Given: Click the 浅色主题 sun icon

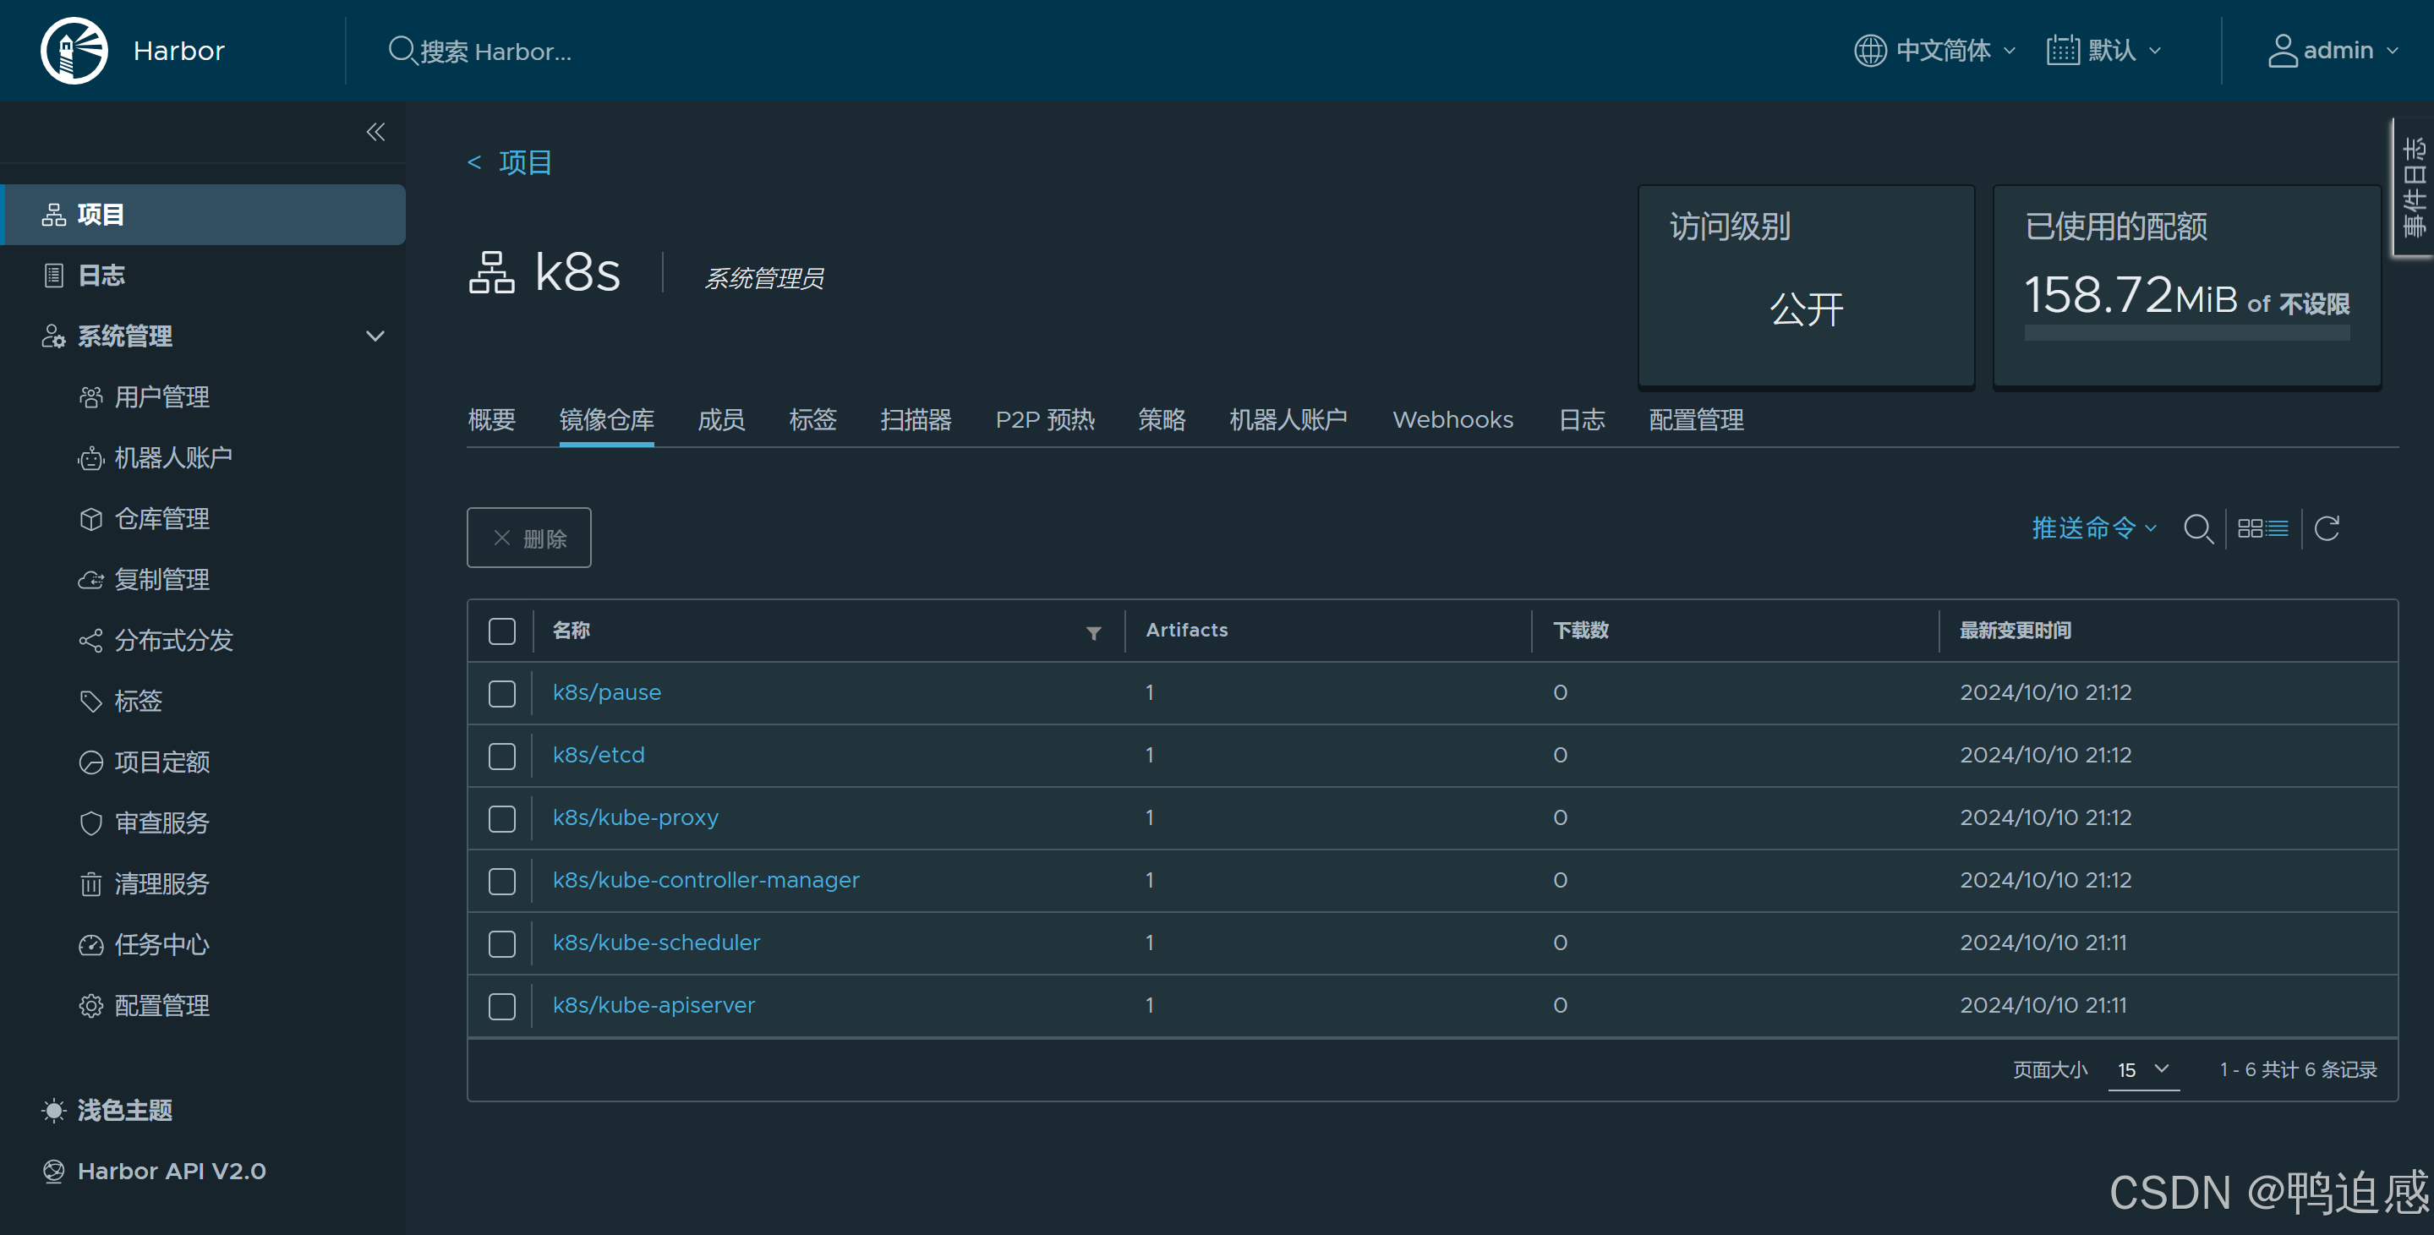Looking at the screenshot, I should pyautogui.click(x=54, y=1110).
